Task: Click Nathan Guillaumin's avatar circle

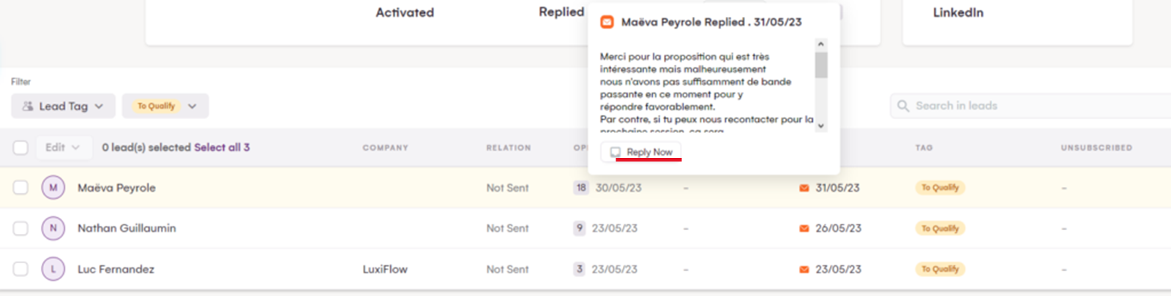Action: [x=53, y=228]
